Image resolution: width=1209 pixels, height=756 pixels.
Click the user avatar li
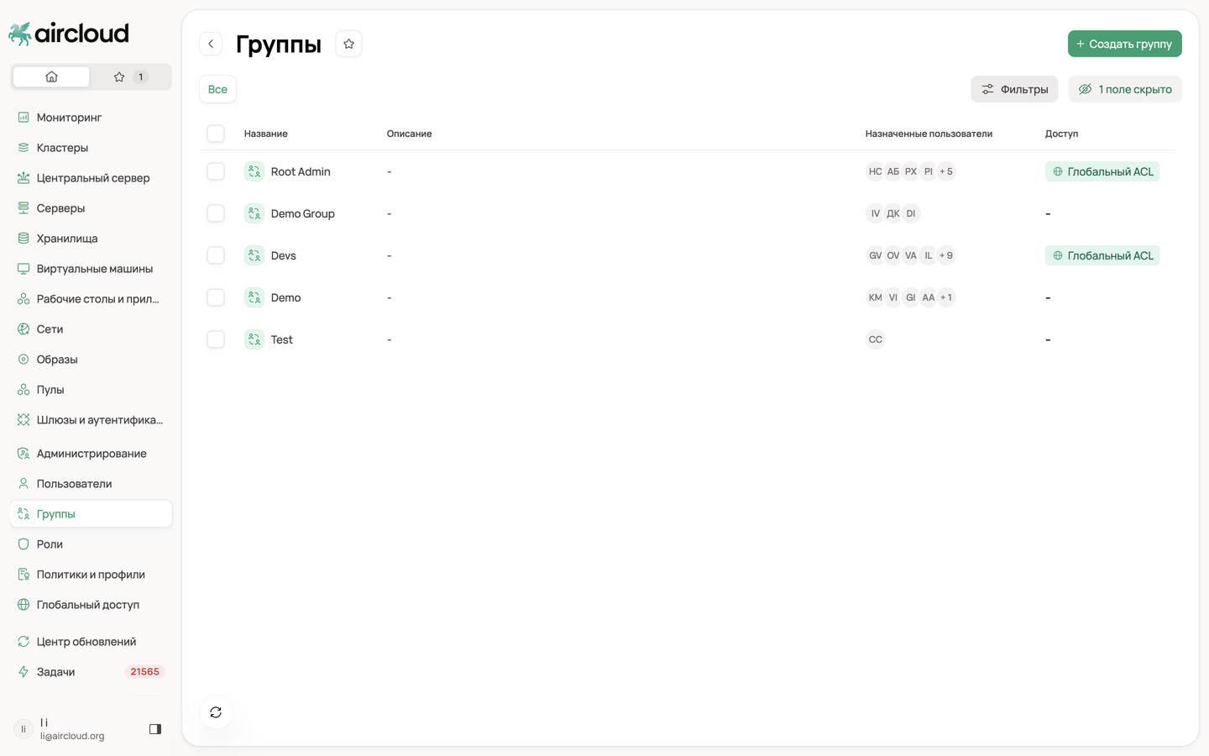point(24,729)
